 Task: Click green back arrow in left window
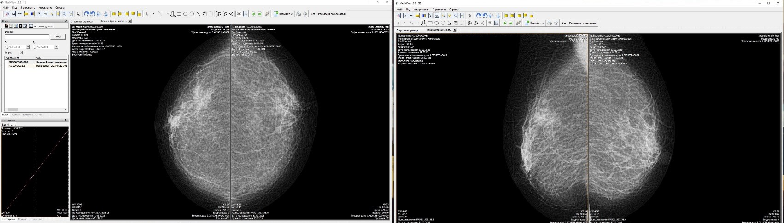tap(254, 14)
